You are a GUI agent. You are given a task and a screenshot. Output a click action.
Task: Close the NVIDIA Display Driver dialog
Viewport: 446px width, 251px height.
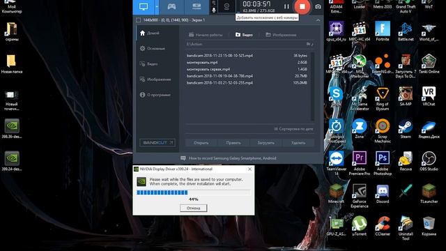tap(249, 169)
